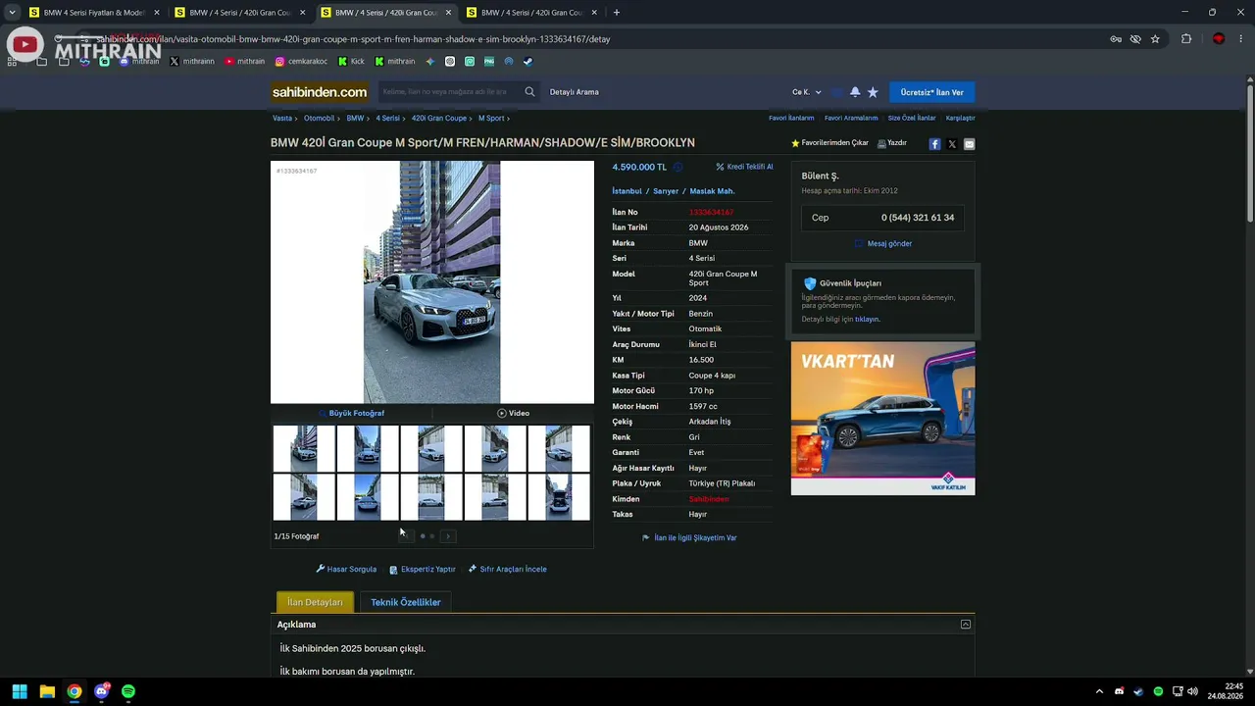Open X mithrainn bookmark

191,61
